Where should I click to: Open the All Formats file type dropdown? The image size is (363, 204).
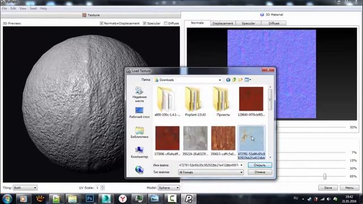210,172
